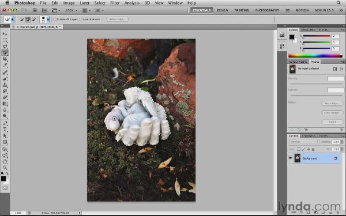
Task: Enable Sample All Layers checkbox
Action: click(55, 20)
